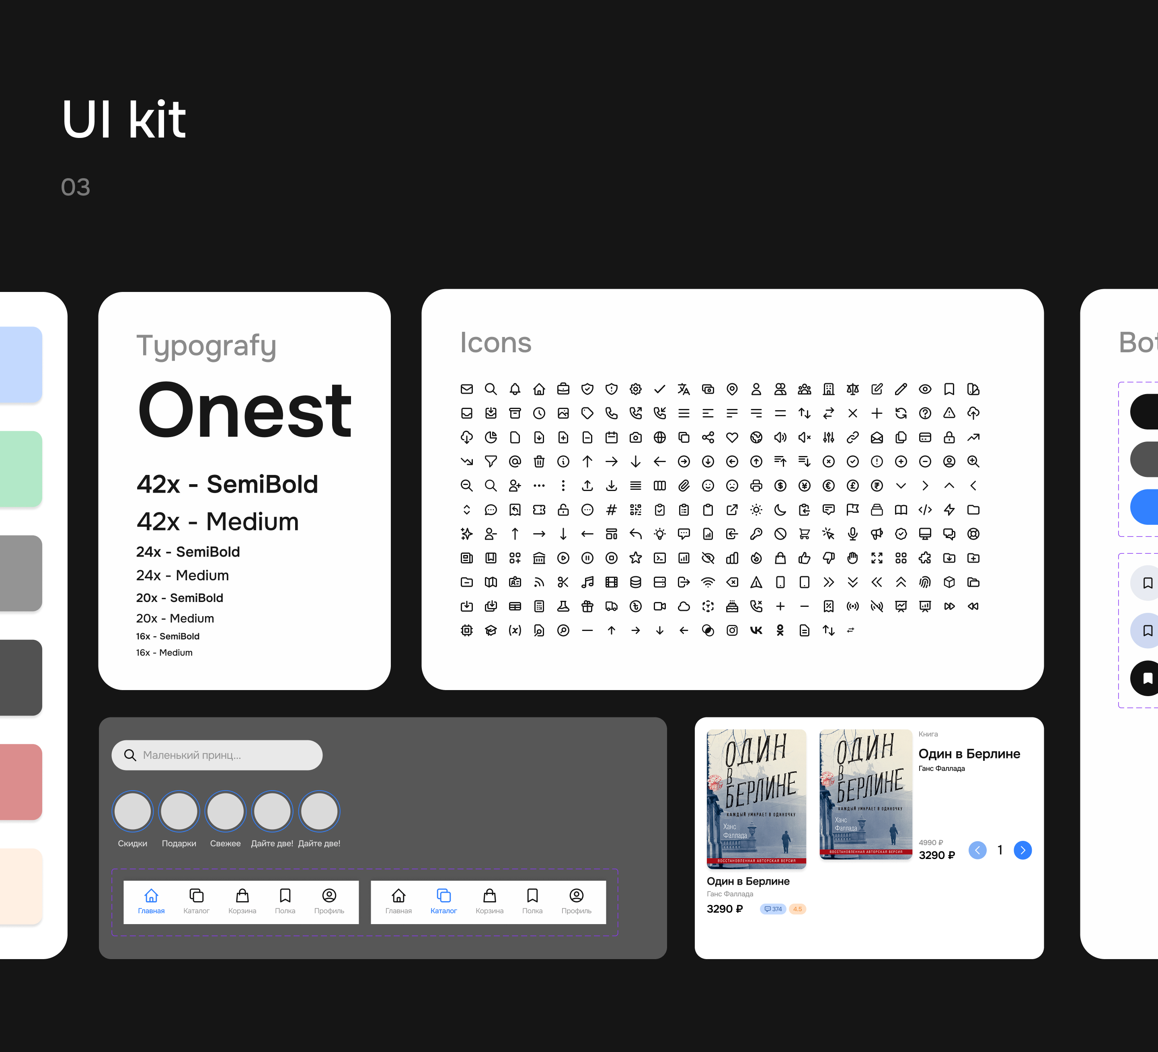This screenshot has width=1158, height=1052.
Task: Tap the Скидки category circle
Action: coord(132,811)
